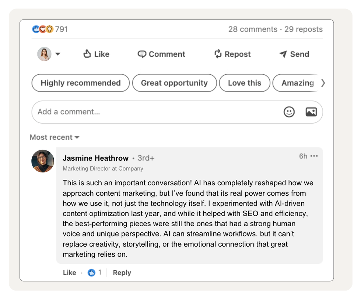Click the 'Add a comment' input field
Image resolution: width=361 pixels, height=303 pixels.
pyautogui.click(x=147, y=112)
